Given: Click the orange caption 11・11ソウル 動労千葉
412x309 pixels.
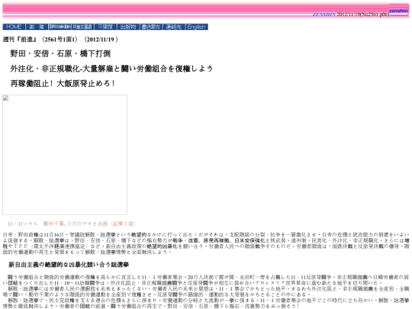Looking at the screenshot, I should click(x=72, y=224).
